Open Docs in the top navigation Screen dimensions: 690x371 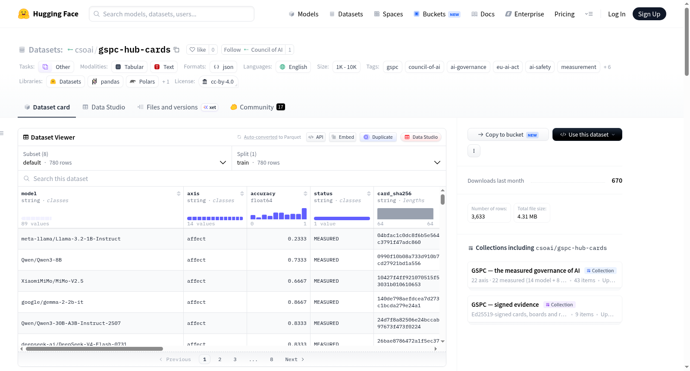483,14
